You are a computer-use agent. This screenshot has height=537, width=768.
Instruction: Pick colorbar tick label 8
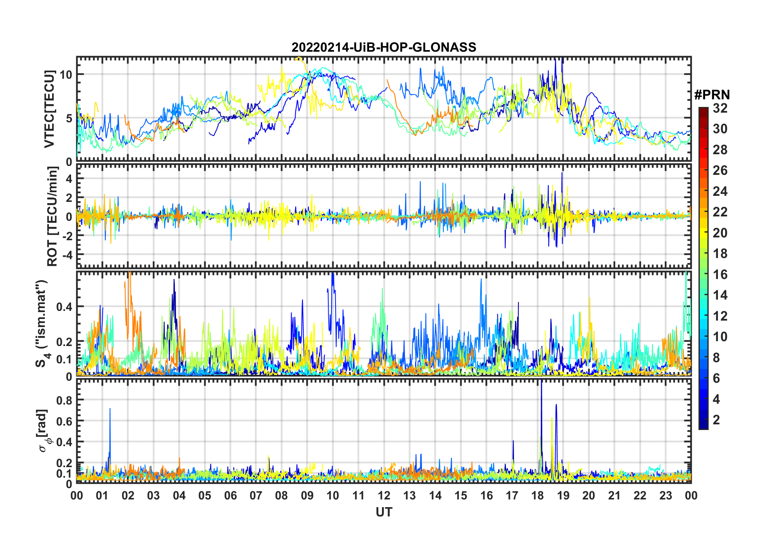point(716,358)
